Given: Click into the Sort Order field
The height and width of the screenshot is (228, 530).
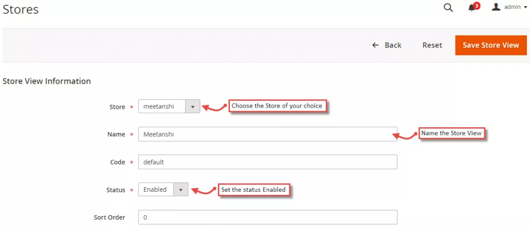Looking at the screenshot, I should click(267, 217).
